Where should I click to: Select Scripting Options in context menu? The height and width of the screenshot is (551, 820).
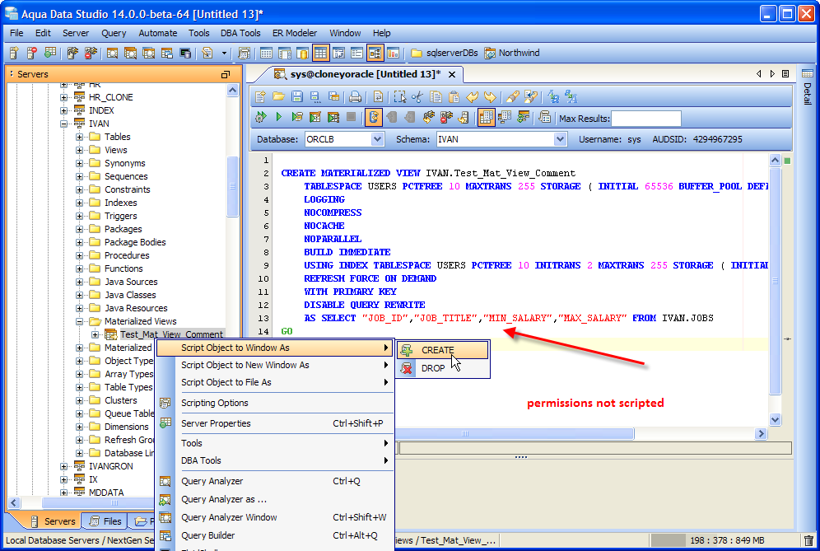[x=276, y=403]
